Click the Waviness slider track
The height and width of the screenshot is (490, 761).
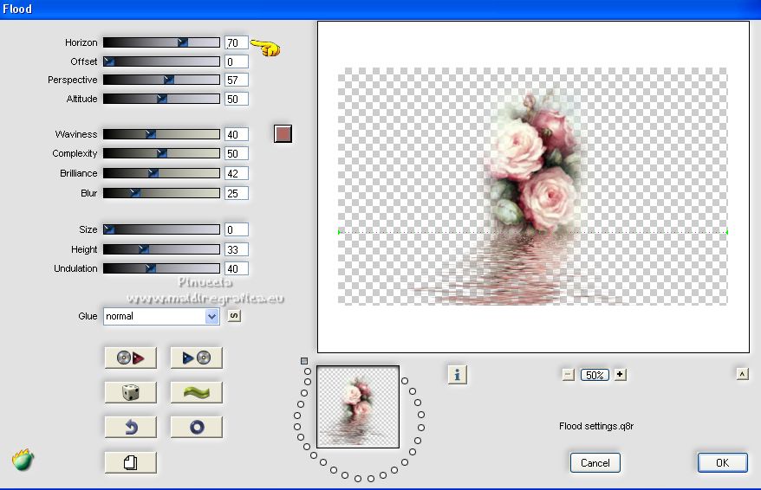[x=161, y=134]
